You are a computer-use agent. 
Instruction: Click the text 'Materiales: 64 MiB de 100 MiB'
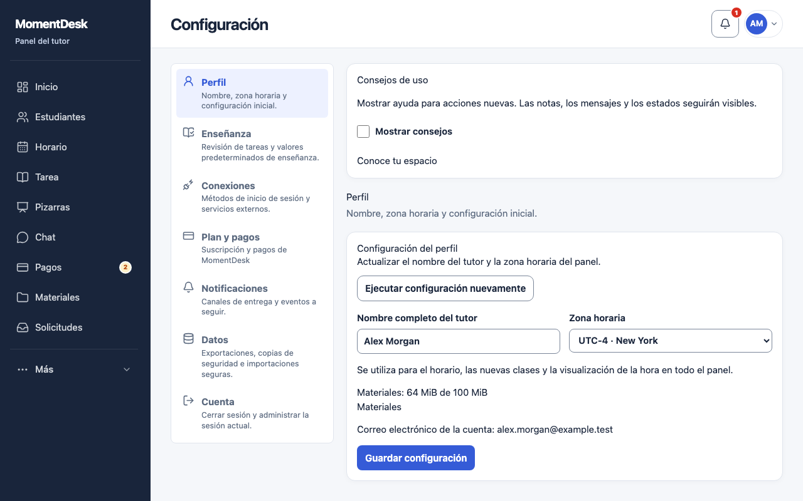pos(422,393)
